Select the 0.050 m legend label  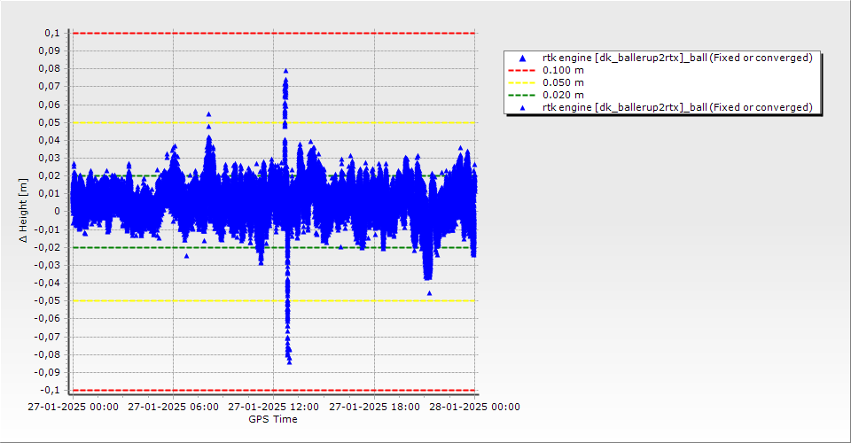coord(564,82)
